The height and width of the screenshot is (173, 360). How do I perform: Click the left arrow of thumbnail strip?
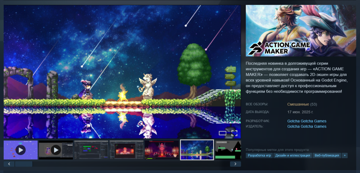9,164
